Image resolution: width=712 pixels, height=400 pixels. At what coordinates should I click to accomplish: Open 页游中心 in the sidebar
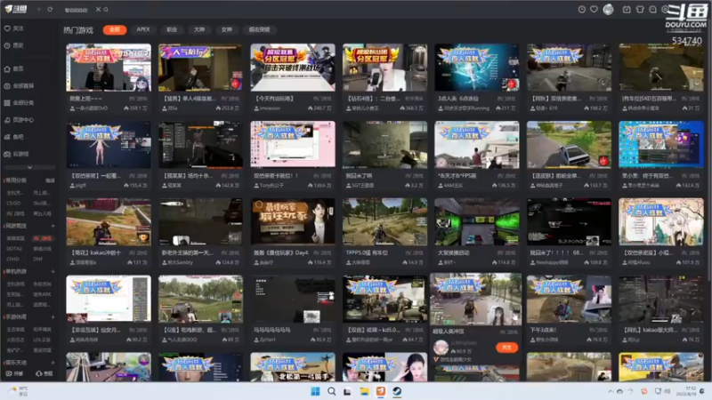coord(19,120)
